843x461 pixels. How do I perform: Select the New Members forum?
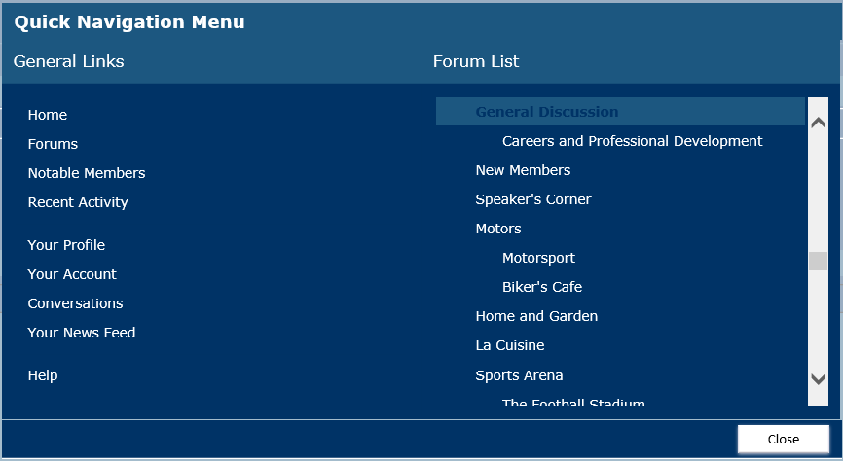[x=523, y=170]
